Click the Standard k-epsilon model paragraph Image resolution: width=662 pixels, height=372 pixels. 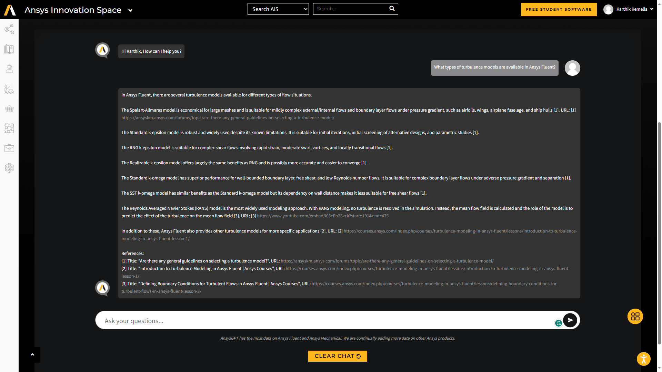click(300, 133)
